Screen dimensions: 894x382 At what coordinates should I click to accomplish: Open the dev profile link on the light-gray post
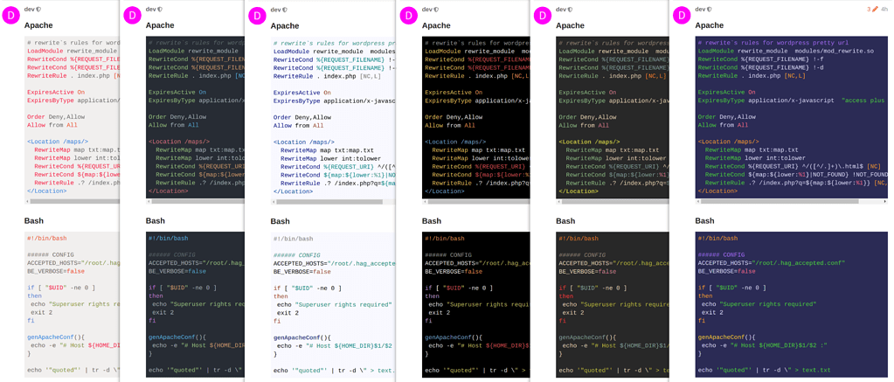coord(29,9)
